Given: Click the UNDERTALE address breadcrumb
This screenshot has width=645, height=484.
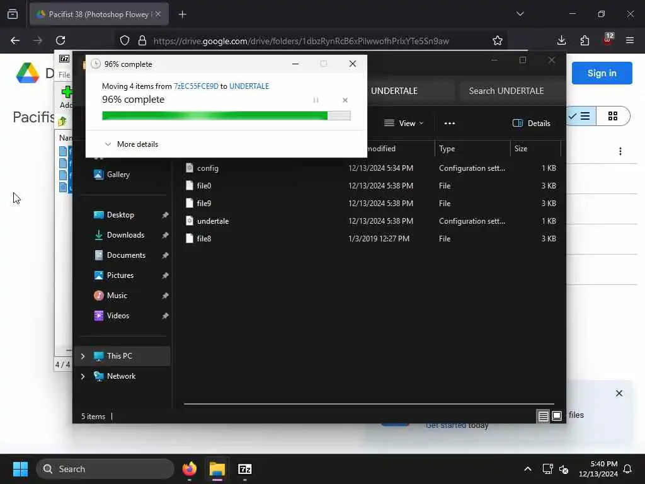Looking at the screenshot, I should pyautogui.click(x=394, y=91).
